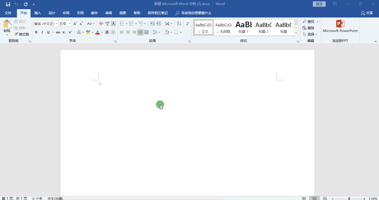Open the File (文件) tab
Screen dimensions: 379x200
pyautogui.click(x=8, y=13)
